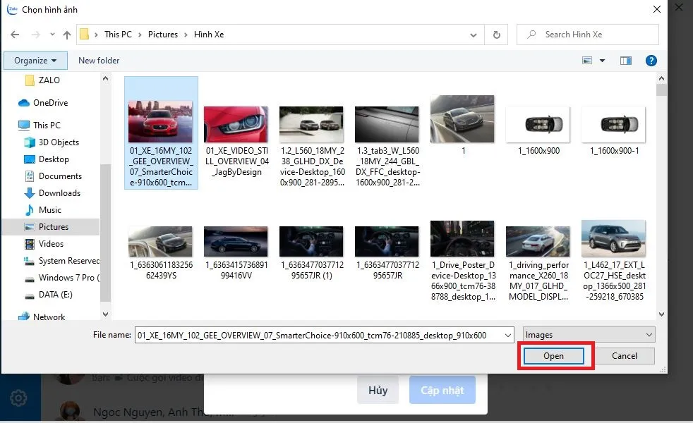Viewport: 693px width, 423px height.
Task: Go to Downloads in navigation pane
Action: (59, 193)
